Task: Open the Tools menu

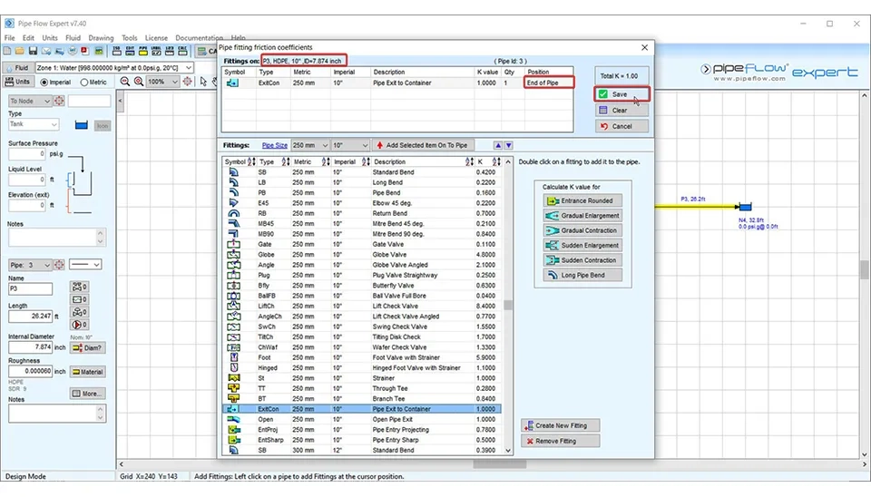Action: tap(130, 38)
